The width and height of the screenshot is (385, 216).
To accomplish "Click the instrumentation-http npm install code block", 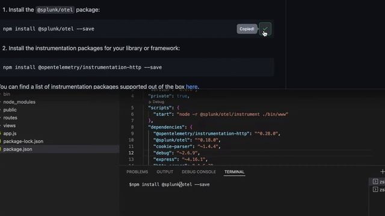I will tap(137, 67).
